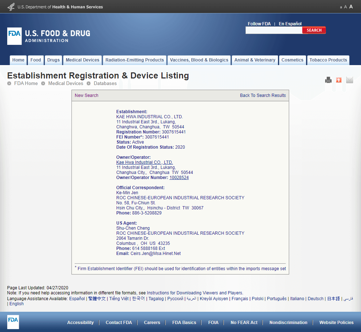Click the red SEARCH button

[x=314, y=30]
